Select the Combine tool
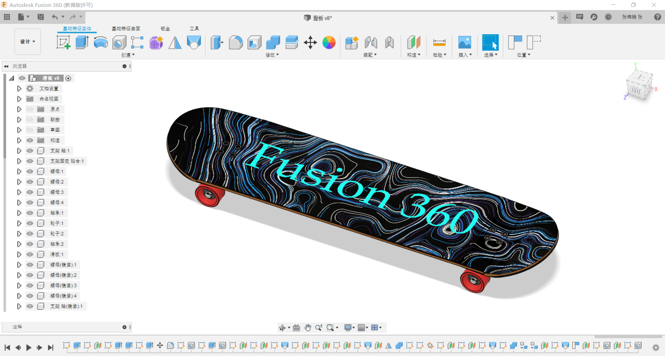 (x=273, y=43)
